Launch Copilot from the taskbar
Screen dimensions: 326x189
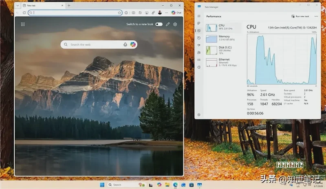(x=159, y=185)
